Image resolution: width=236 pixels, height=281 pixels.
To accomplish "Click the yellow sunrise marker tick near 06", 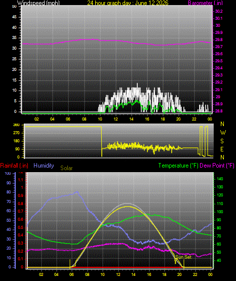I will pos(70,263).
